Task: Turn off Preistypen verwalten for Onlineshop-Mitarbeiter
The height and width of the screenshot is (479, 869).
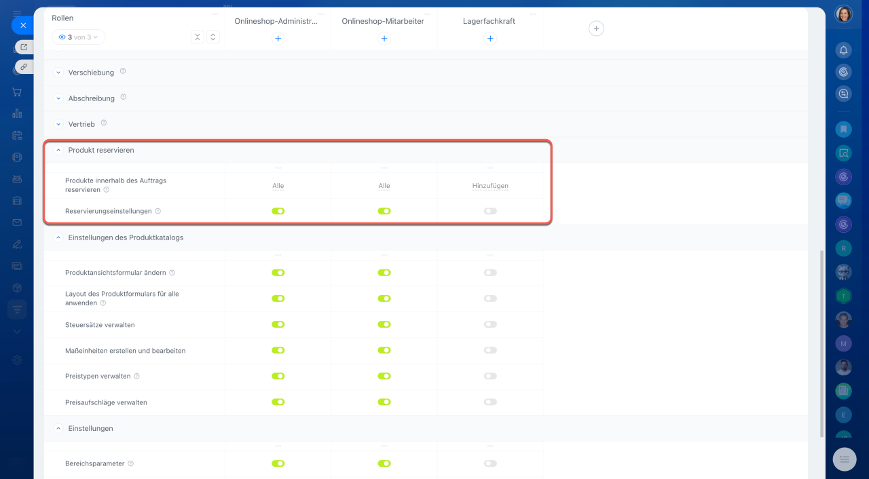Action: coord(384,376)
